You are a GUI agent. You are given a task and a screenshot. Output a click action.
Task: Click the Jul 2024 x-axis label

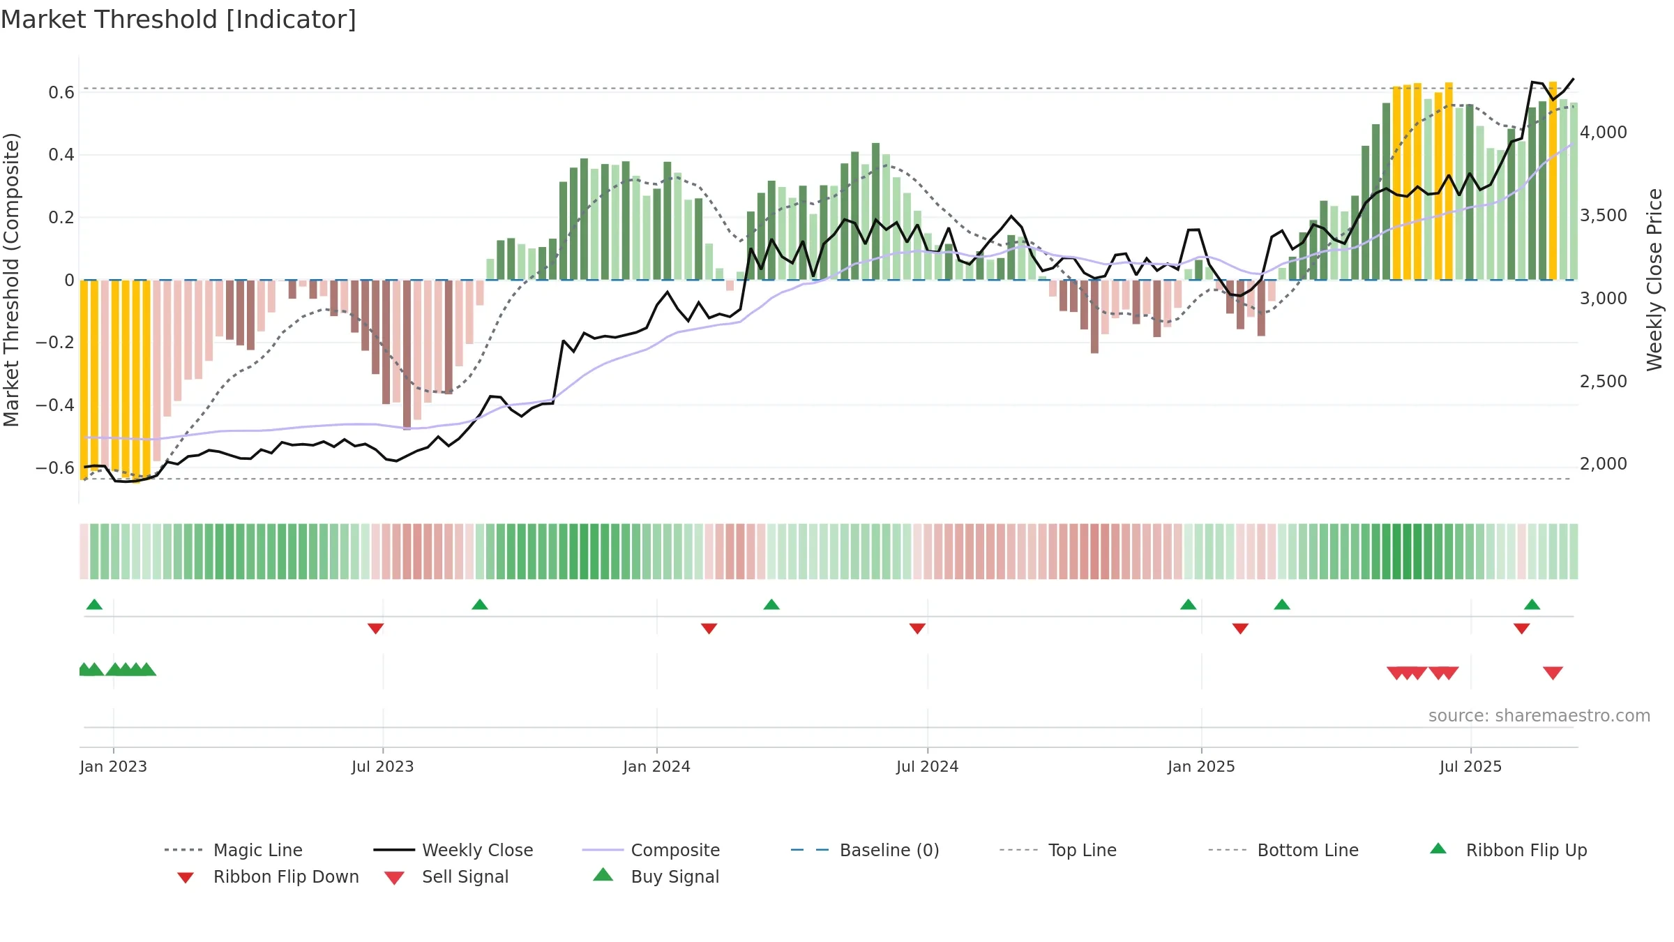coord(928,767)
